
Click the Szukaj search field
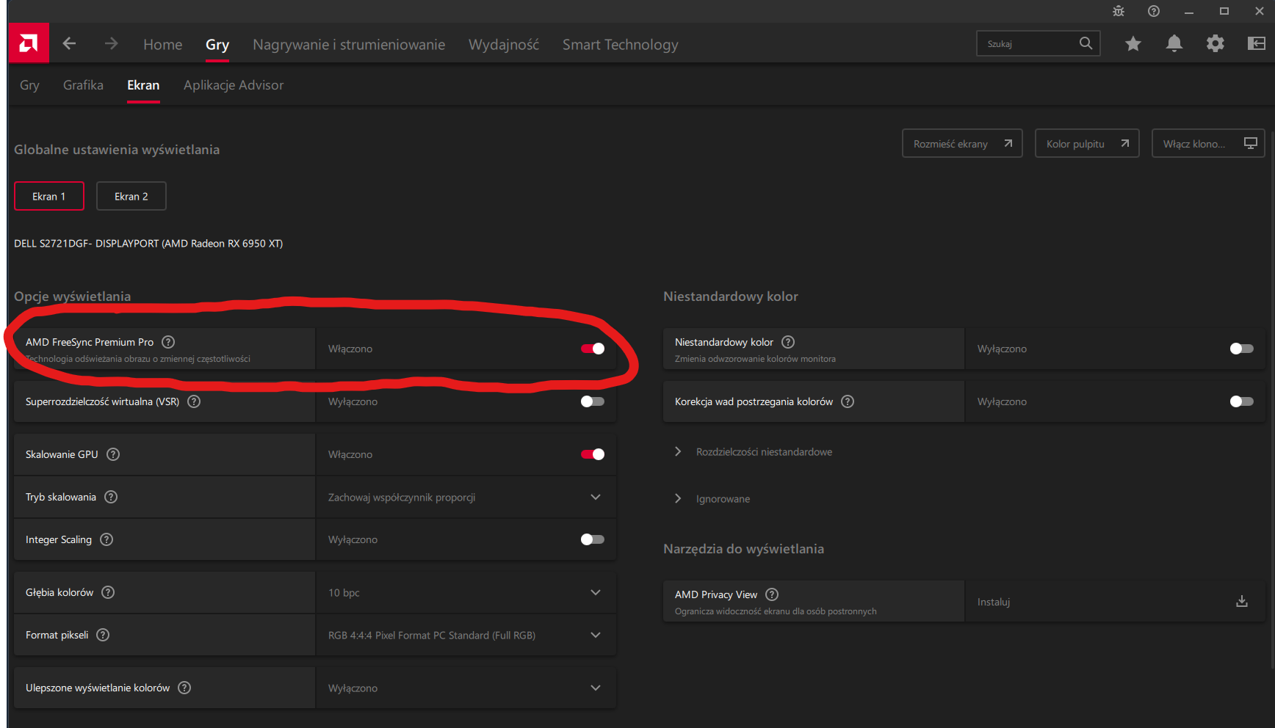1028,44
